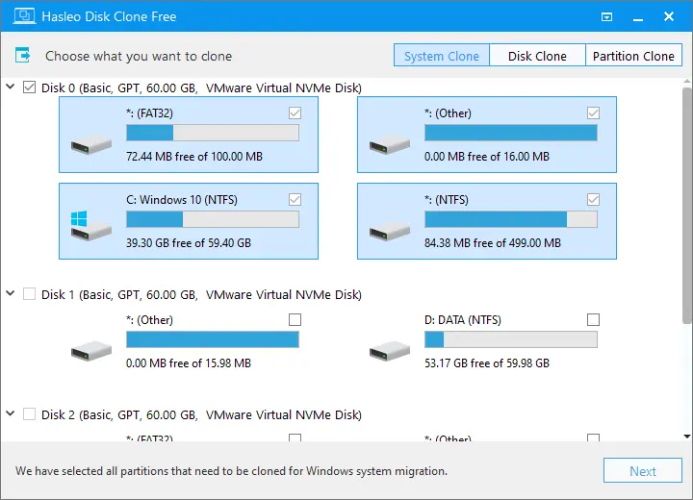Switch to the Partition Clone tab
Viewport: 693px width, 500px height.
click(633, 55)
